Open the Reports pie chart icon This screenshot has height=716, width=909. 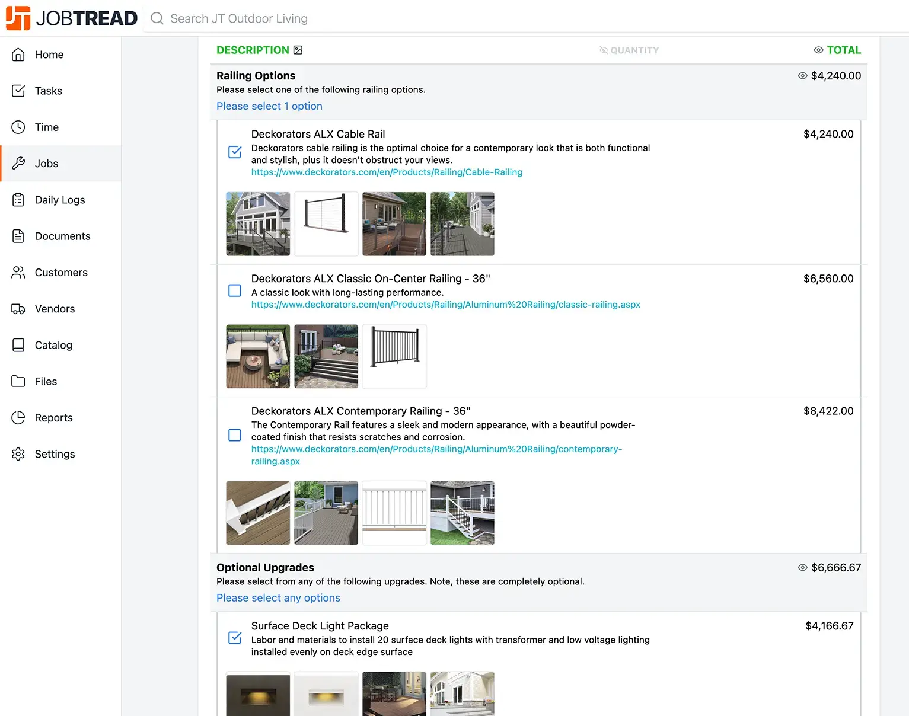click(18, 418)
